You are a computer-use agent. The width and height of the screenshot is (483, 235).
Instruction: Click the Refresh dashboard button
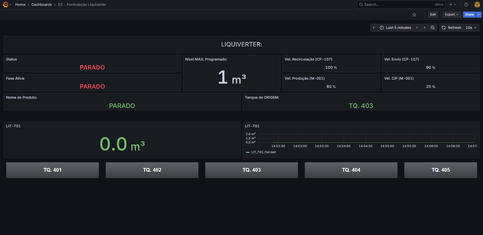452,28
